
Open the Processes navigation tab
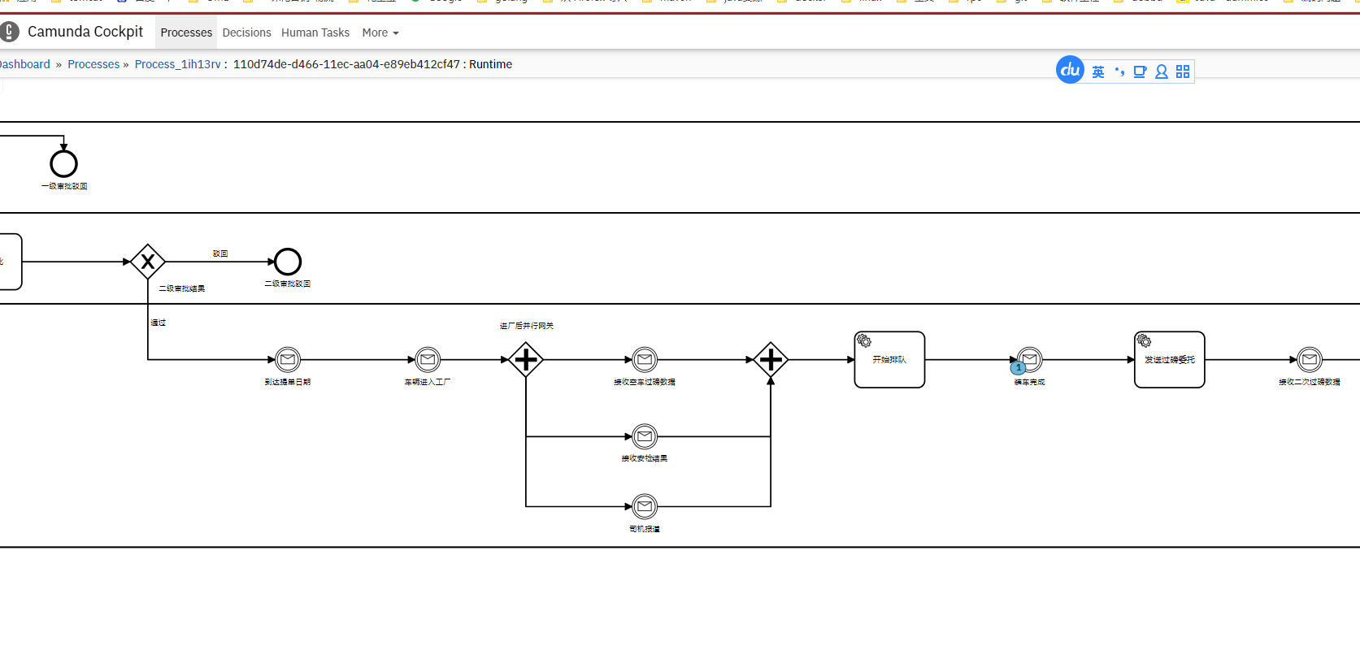click(x=186, y=32)
